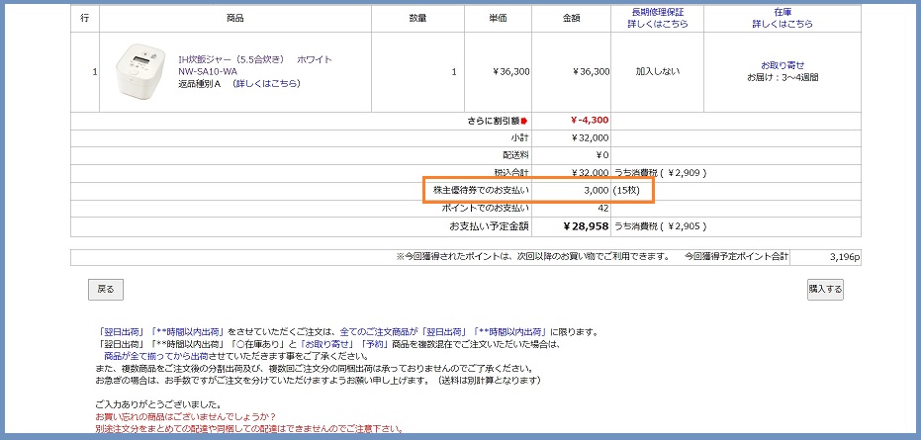Screen dimensions: 921x440
Task: Select the NW-SA10-WA model number
Action: pos(208,71)
